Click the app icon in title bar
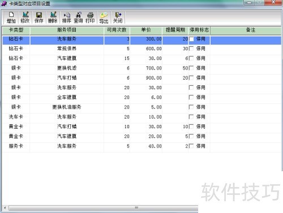 click(x=4, y=3)
